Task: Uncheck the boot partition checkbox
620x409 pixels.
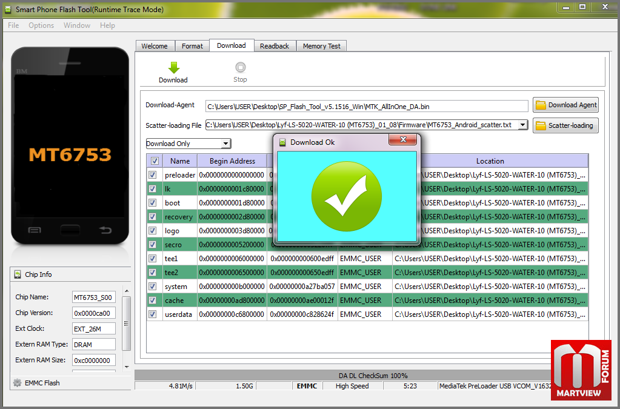Action: click(x=152, y=203)
